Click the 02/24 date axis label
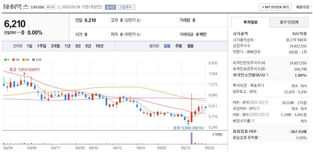The height and width of the screenshot is (152, 313). click(x=8, y=148)
